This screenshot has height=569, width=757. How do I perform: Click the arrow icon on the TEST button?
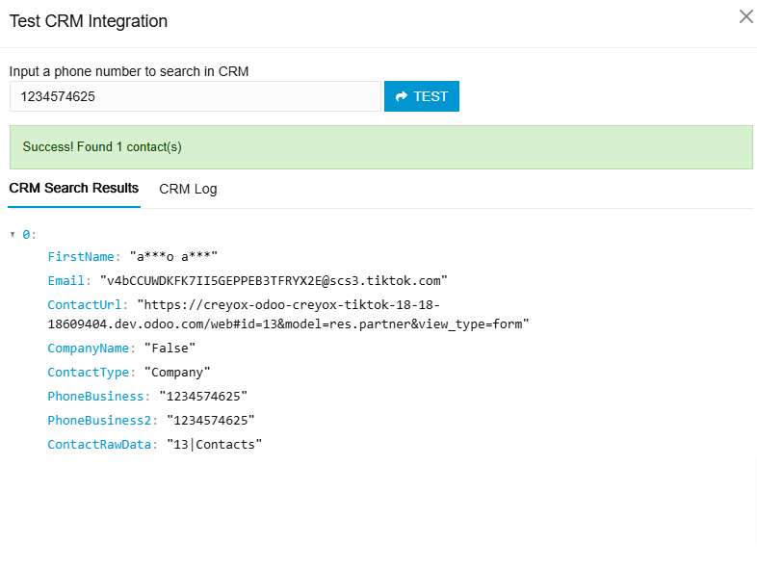click(x=402, y=96)
